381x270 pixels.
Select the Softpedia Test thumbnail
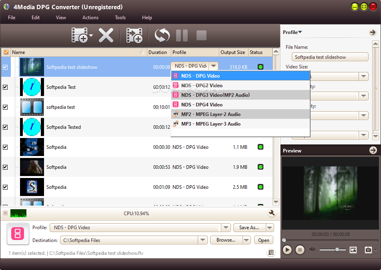[32, 87]
